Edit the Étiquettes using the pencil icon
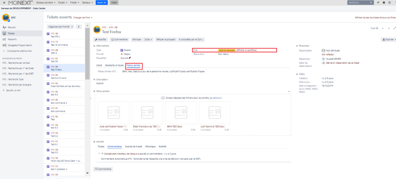The height and width of the screenshot is (179, 396). coord(130,58)
